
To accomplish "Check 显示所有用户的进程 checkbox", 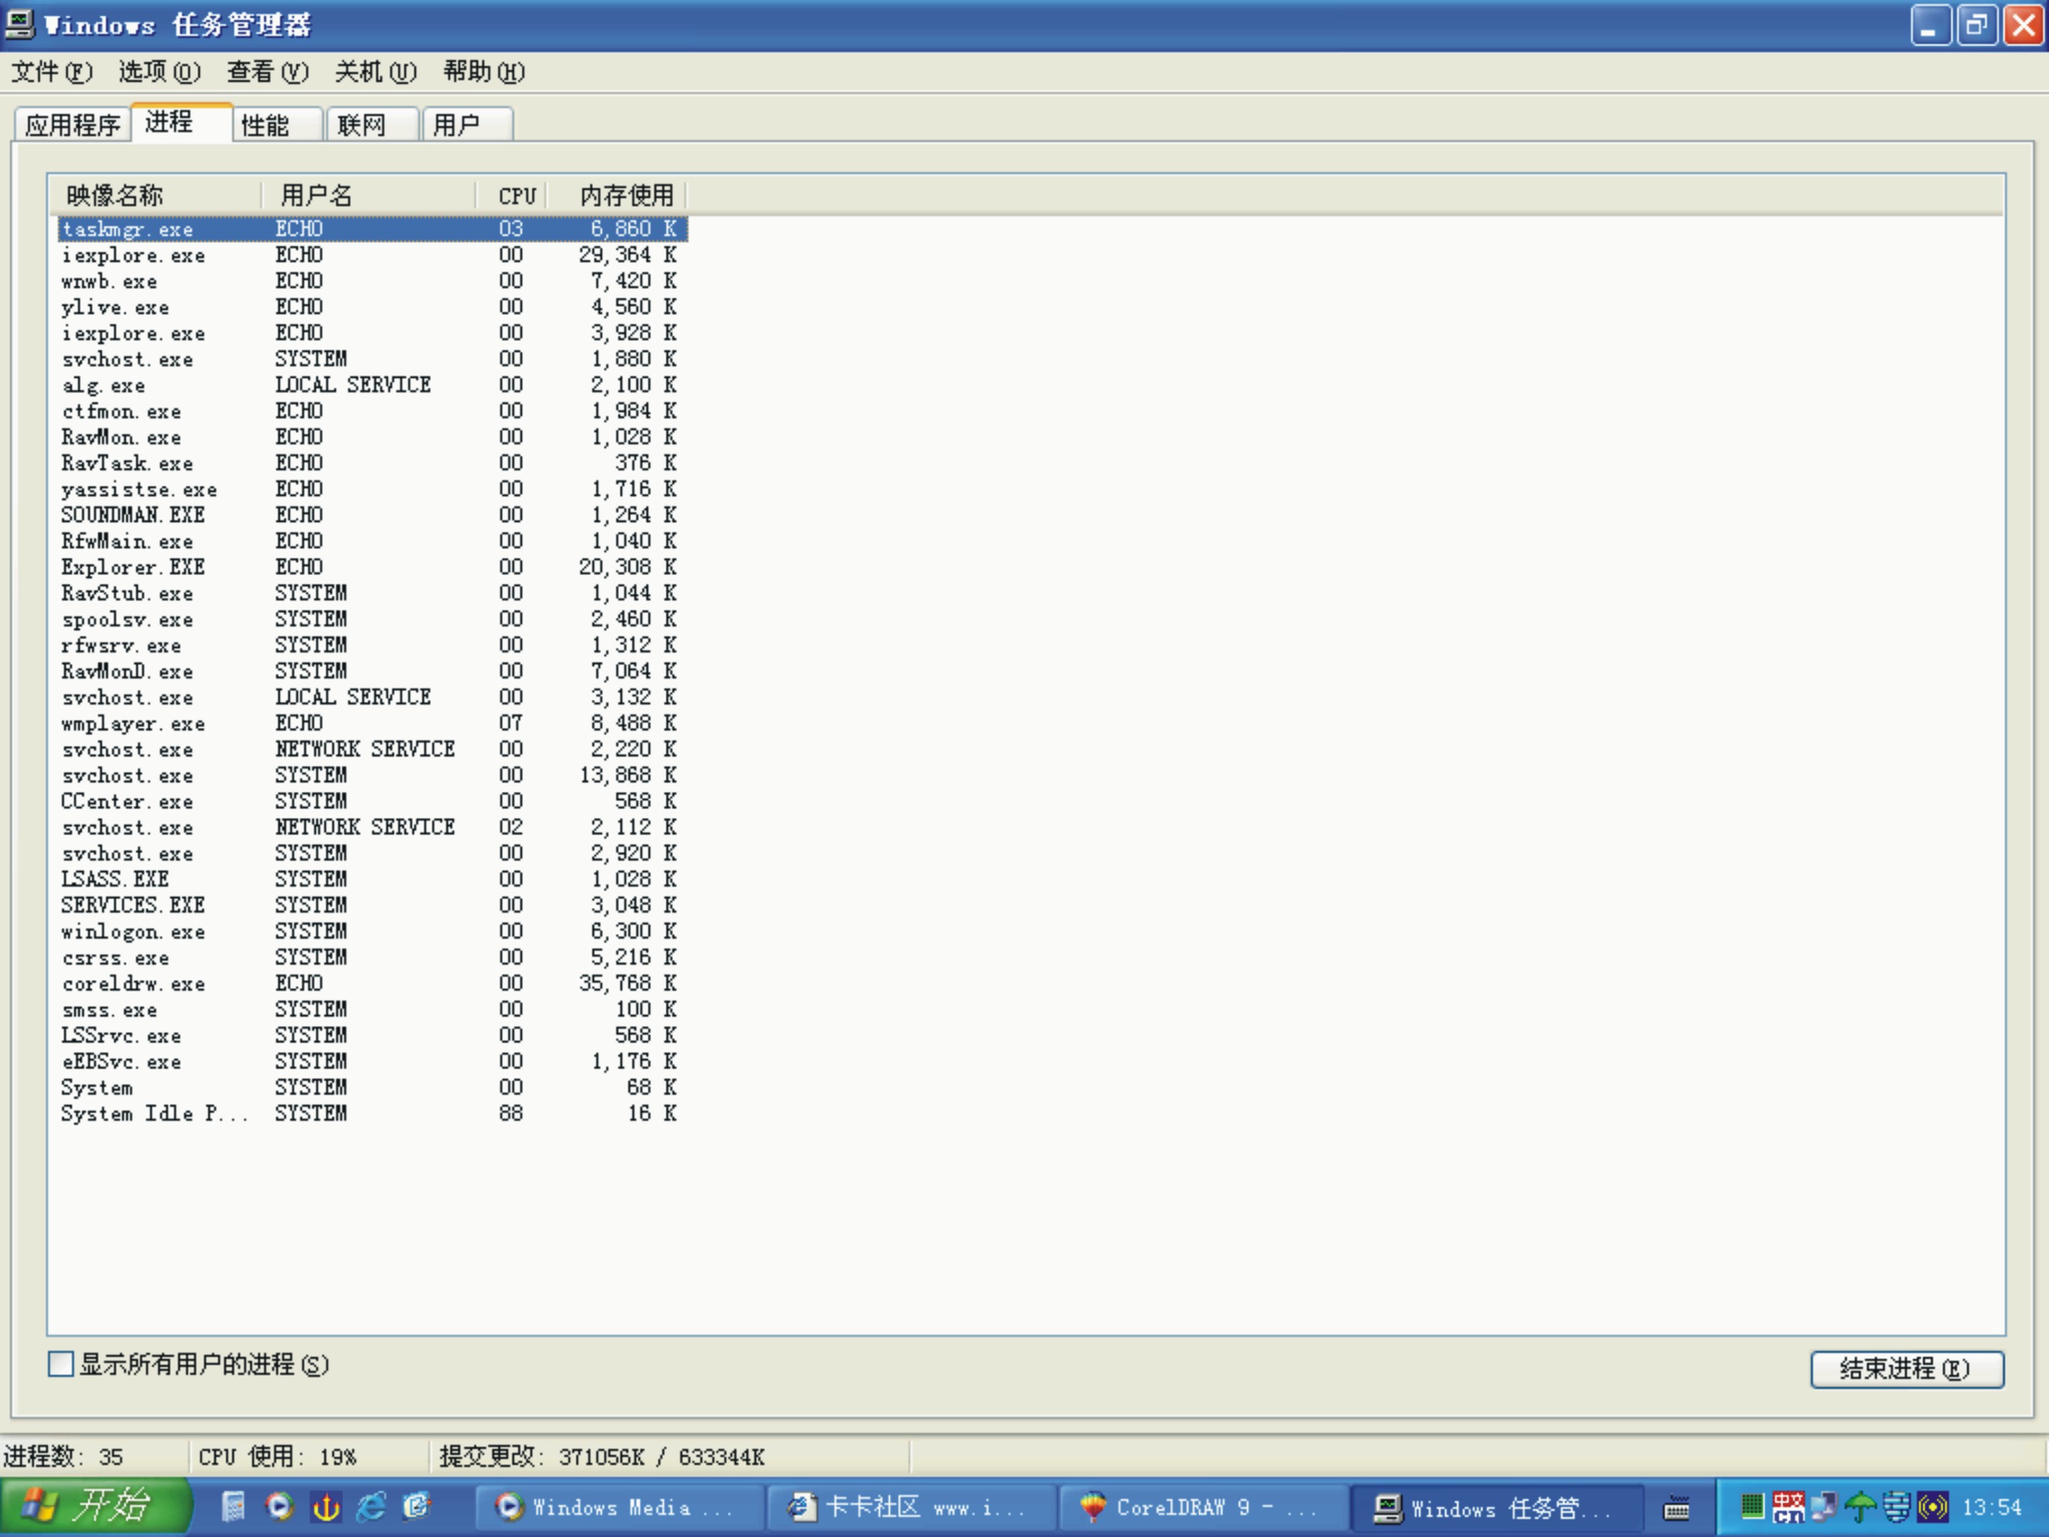I will [61, 1364].
